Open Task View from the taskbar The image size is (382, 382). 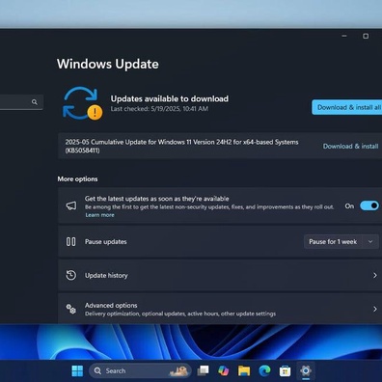click(x=203, y=370)
